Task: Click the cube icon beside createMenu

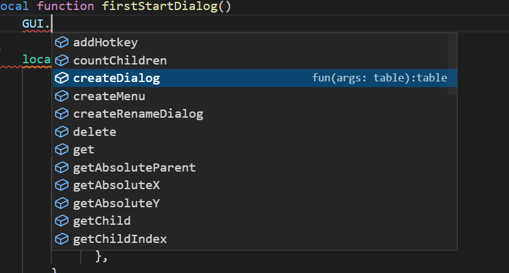Action: tap(61, 96)
